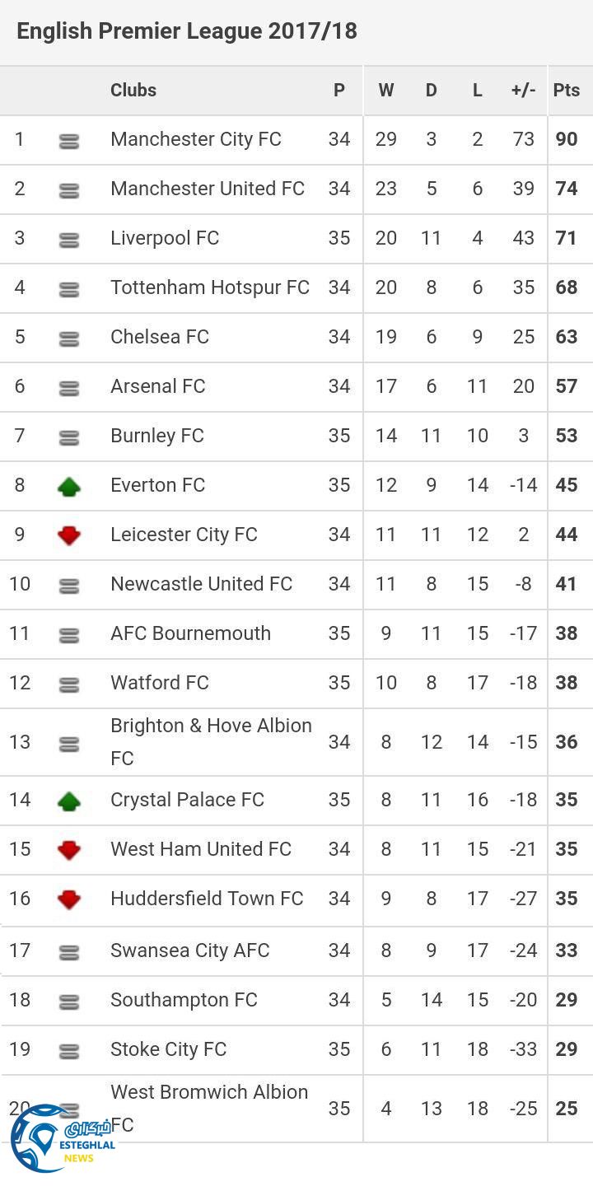Select Brighton & Hove Albion FC name

211,741
